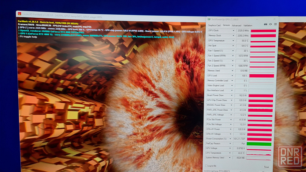Screen dimensions: 306x172
Task: Click the GPU-Z refresh icon
Action: coord(271,24)
